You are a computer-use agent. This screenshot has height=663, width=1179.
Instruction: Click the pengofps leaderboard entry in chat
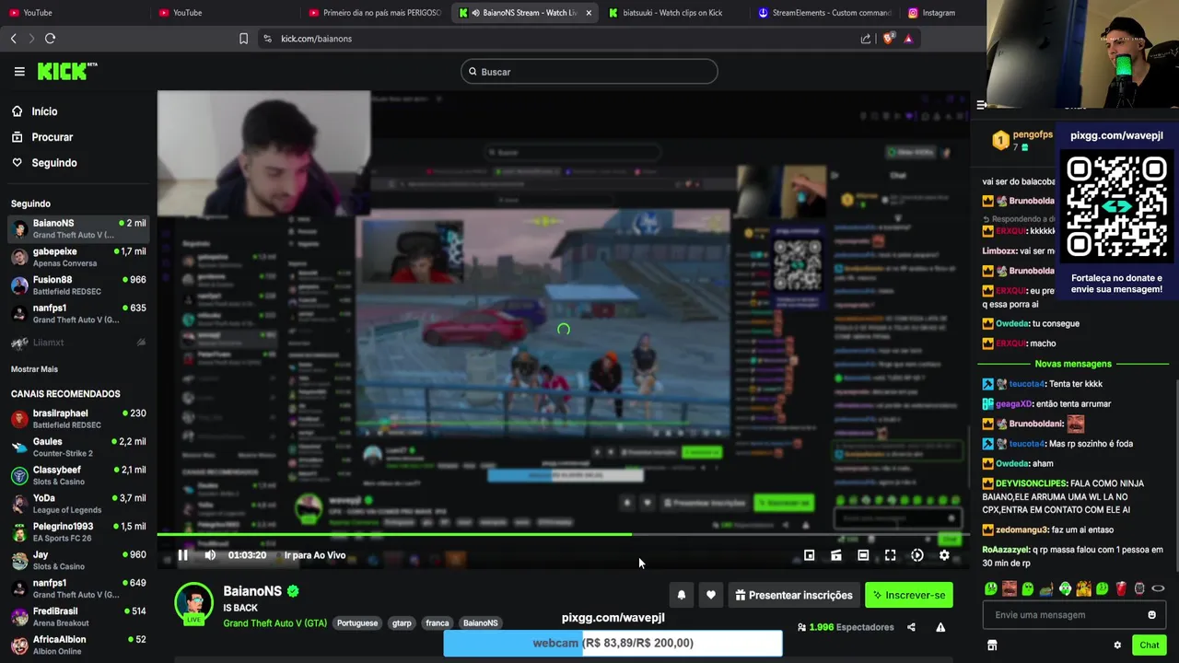click(x=1022, y=141)
